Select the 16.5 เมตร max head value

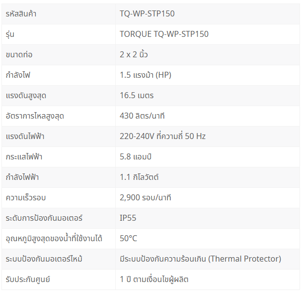pyautogui.click(x=137, y=96)
